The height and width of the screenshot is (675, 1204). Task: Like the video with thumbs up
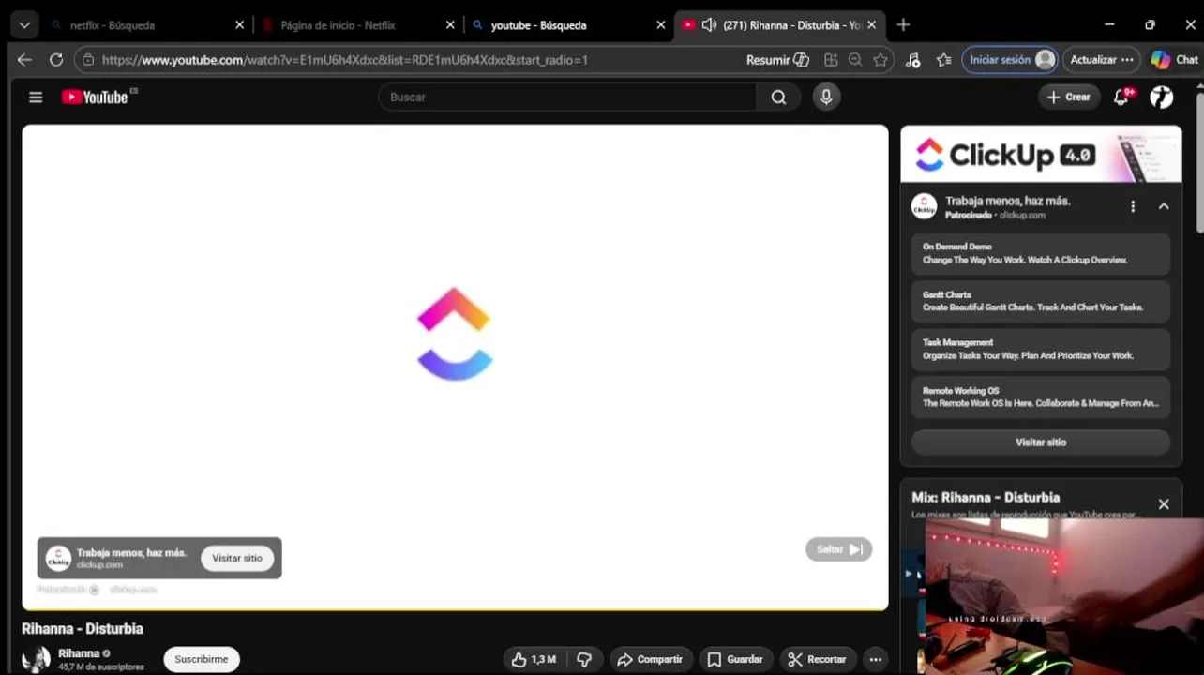coord(534,659)
